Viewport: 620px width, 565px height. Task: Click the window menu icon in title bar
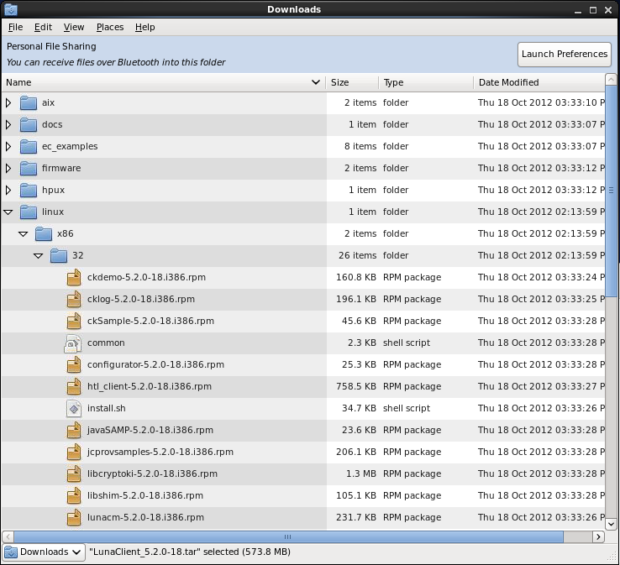pyautogui.click(x=11, y=9)
